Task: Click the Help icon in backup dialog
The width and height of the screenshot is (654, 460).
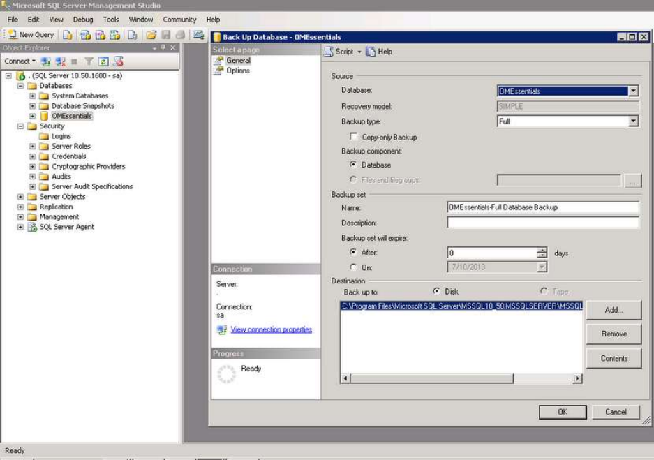Action: coord(371,51)
